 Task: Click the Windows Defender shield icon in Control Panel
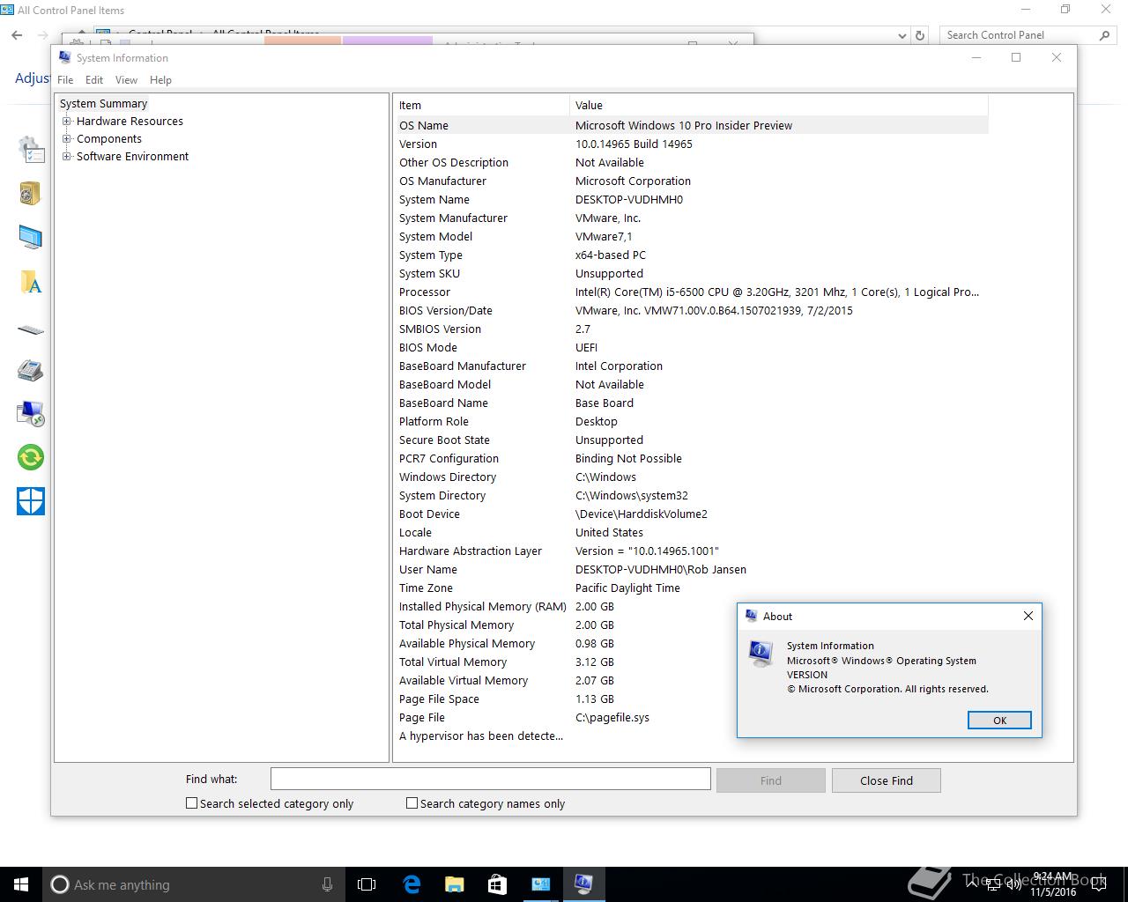(x=30, y=501)
